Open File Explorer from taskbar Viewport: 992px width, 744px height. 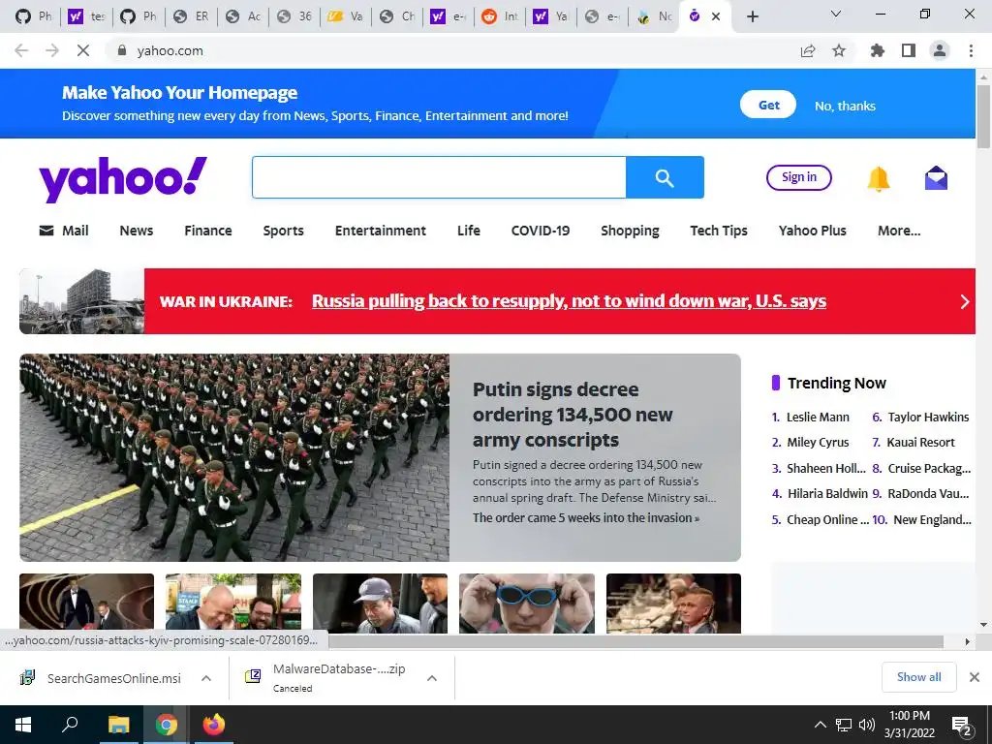click(x=118, y=725)
